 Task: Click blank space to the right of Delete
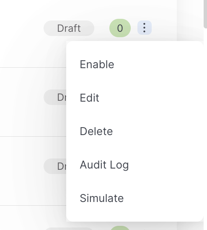pyautogui.click(x=157, y=131)
